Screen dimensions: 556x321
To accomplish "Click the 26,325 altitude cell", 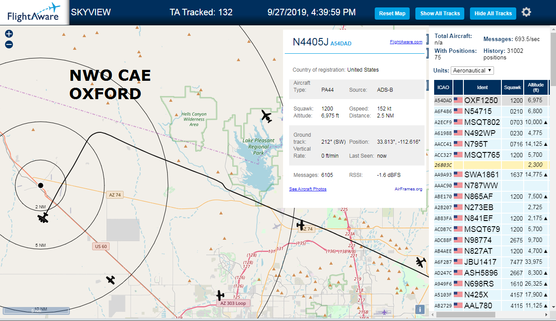I will tap(535, 283).
